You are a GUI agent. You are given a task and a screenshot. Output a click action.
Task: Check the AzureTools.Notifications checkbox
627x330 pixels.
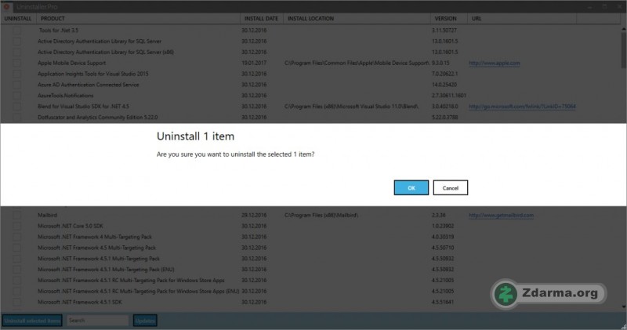[16, 96]
